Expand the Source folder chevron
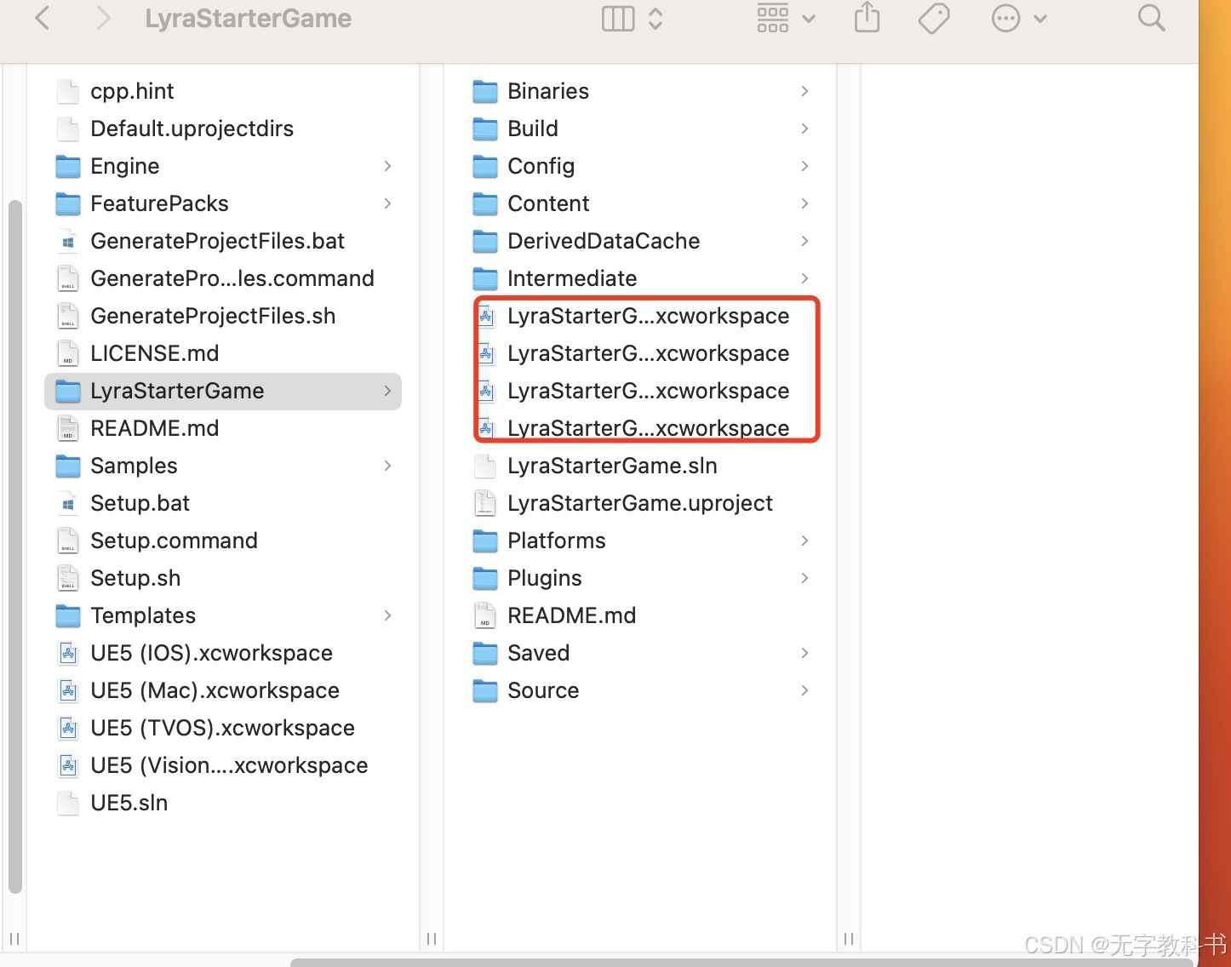The image size is (1231, 967). [x=804, y=690]
